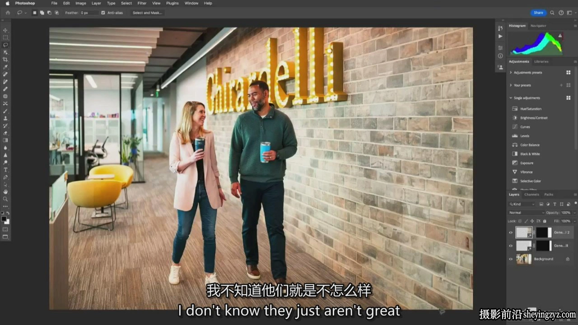Select the top layer's mask thumbnail
This screenshot has height=325, width=578.
click(544, 232)
